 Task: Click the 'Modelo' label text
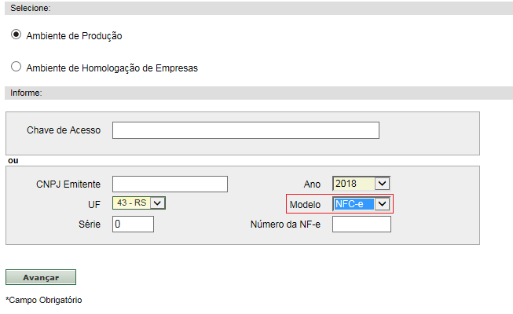[305, 205]
